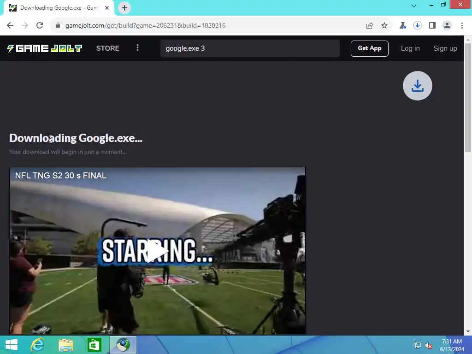The image size is (472, 354).
Task: Click the scrollbar down arrow
Action: click(x=468, y=331)
